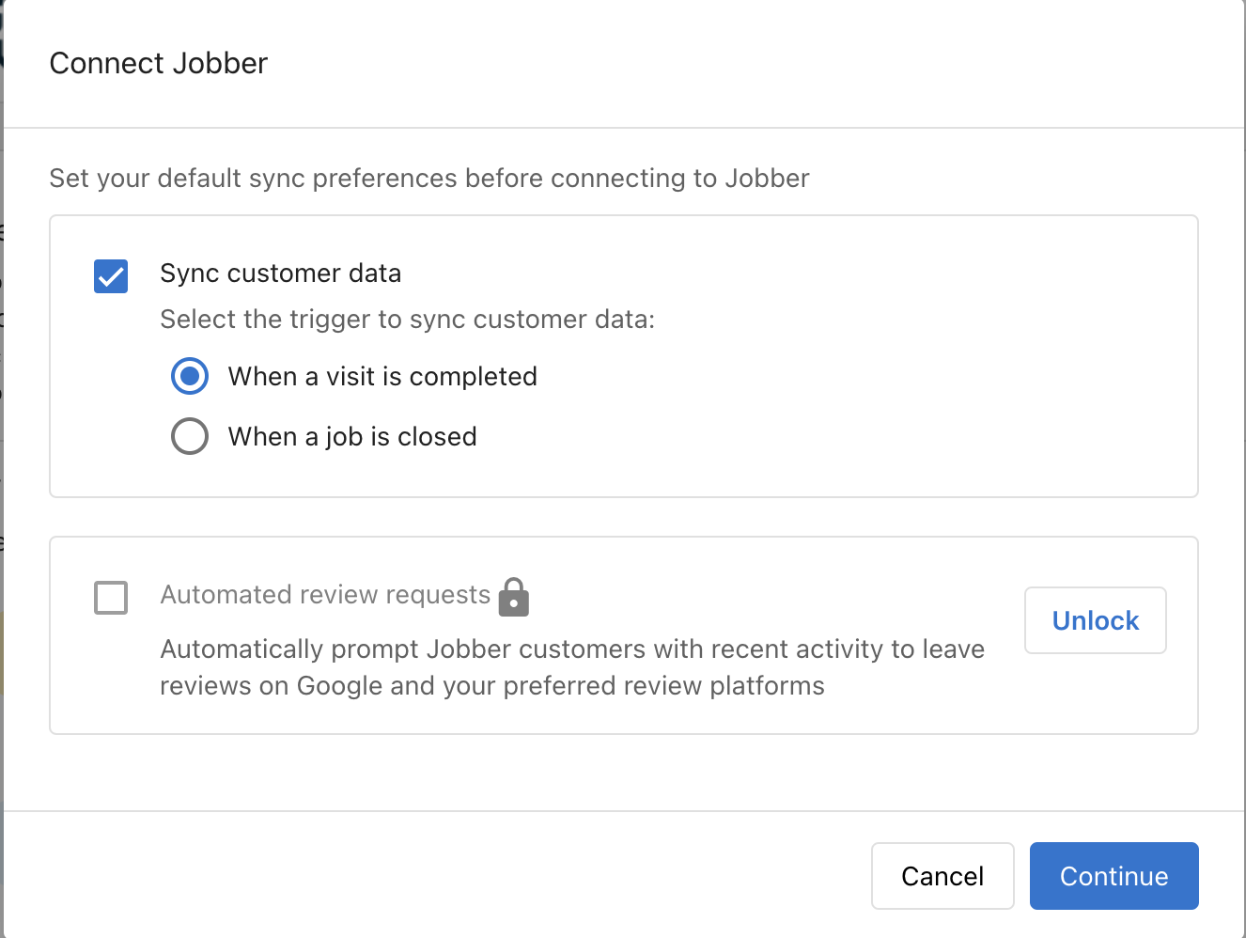Click the Cancel button
Screen dimensions: 1246x938
[942, 875]
